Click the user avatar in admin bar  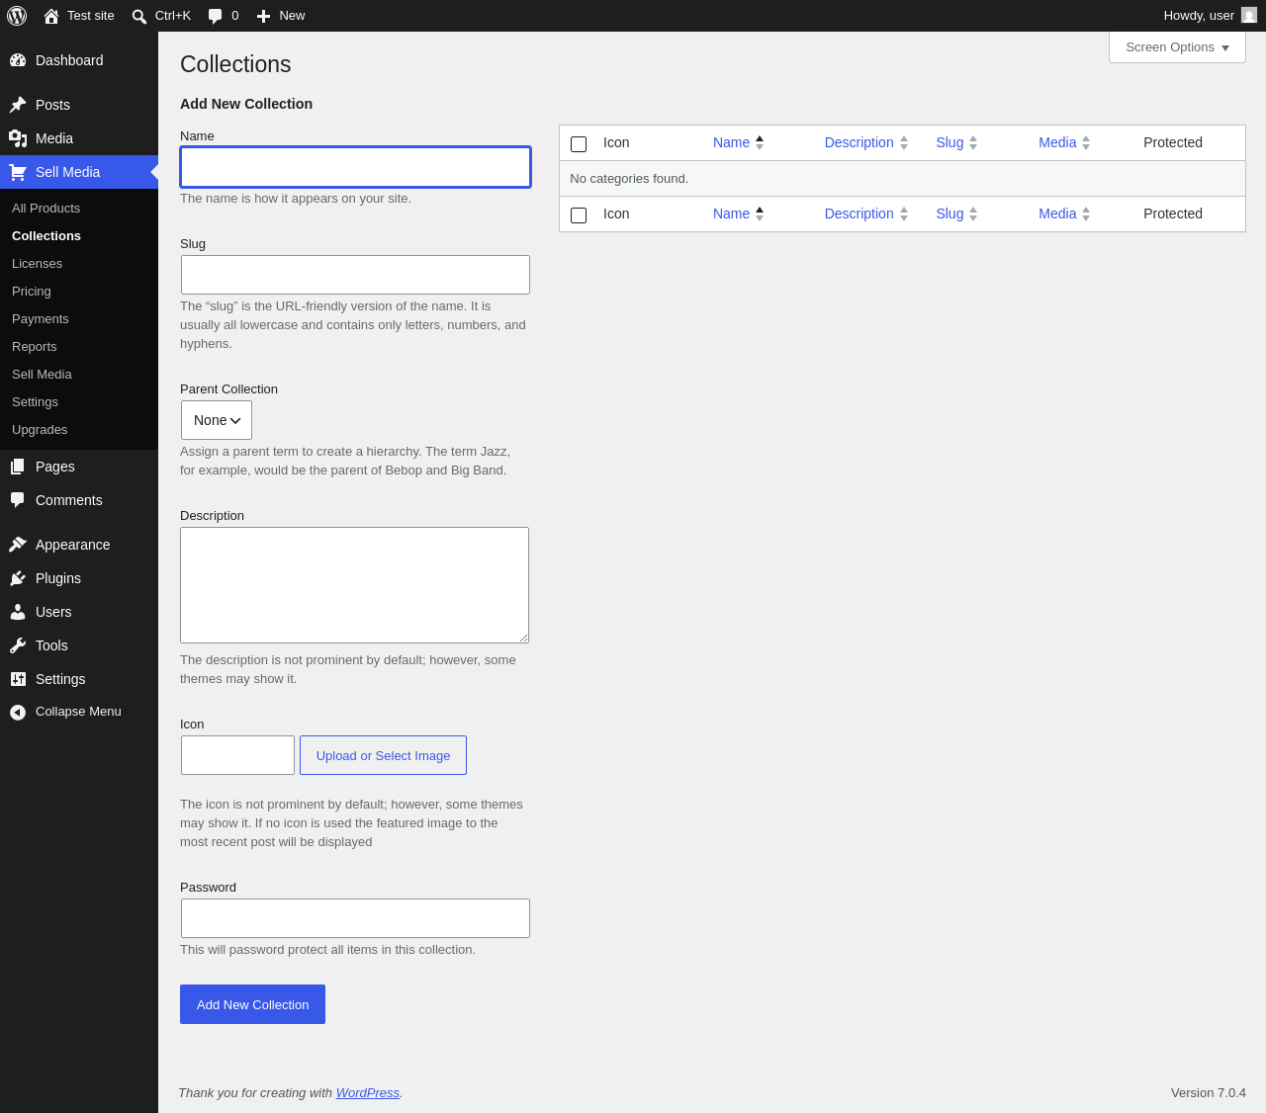(1249, 15)
